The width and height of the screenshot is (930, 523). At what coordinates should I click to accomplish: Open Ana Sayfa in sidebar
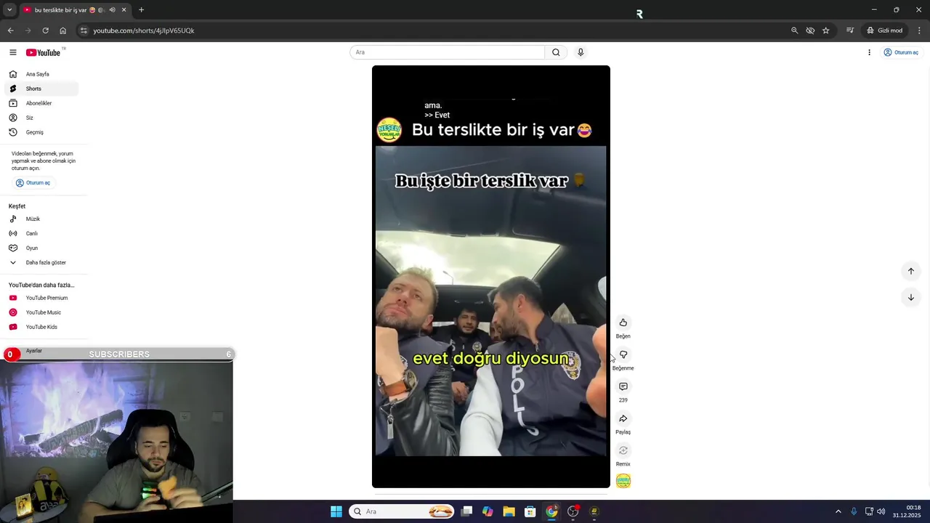[41, 74]
